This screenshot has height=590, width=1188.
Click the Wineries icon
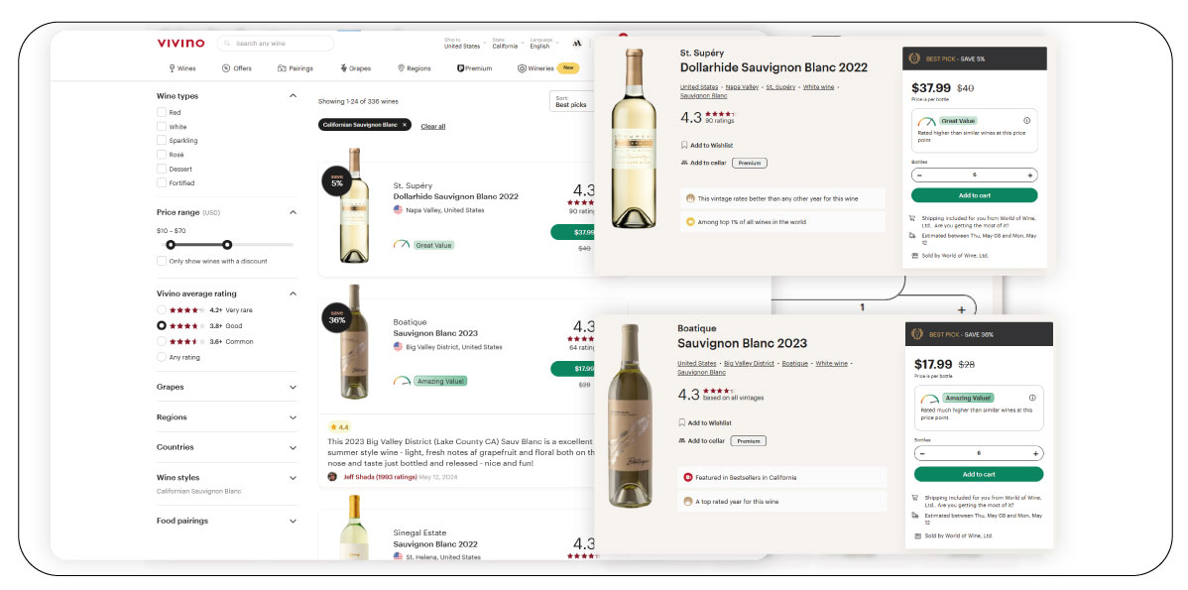click(522, 68)
